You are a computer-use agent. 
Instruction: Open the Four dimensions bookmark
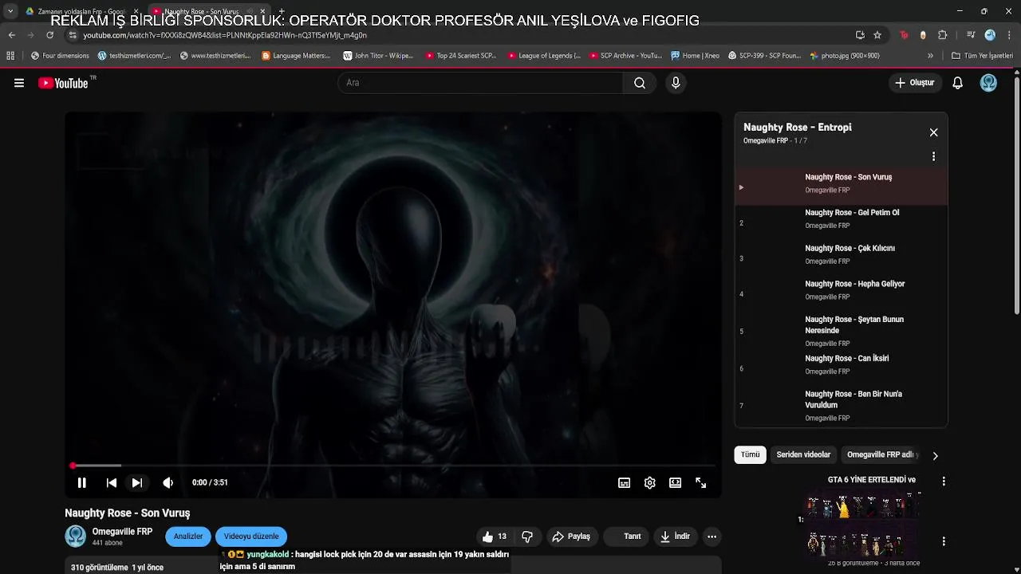pos(60,56)
